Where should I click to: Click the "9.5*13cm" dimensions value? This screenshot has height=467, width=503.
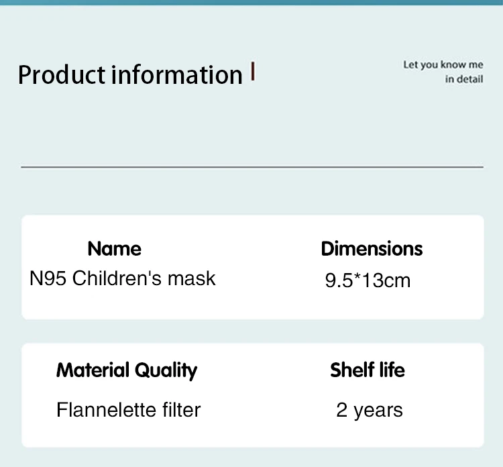(x=368, y=280)
